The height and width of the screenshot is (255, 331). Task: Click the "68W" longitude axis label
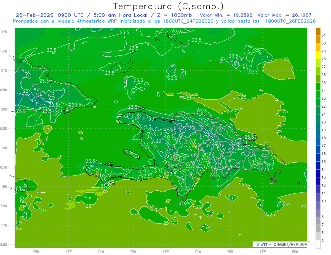[x=295, y=251]
